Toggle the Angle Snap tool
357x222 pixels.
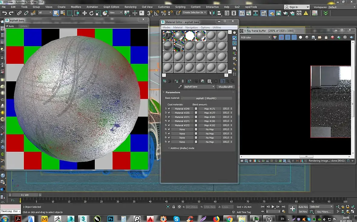pyautogui.click(x=156, y=13)
